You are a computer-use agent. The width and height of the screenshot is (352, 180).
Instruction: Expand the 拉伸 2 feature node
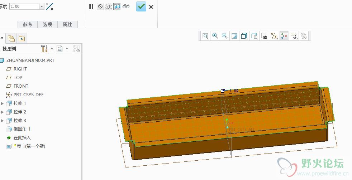(2, 112)
